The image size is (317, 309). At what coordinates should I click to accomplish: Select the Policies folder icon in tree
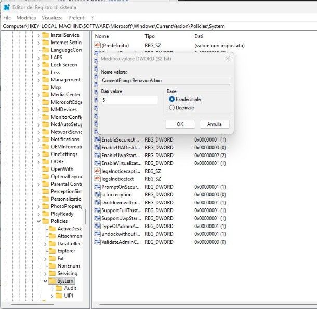click(x=45, y=221)
